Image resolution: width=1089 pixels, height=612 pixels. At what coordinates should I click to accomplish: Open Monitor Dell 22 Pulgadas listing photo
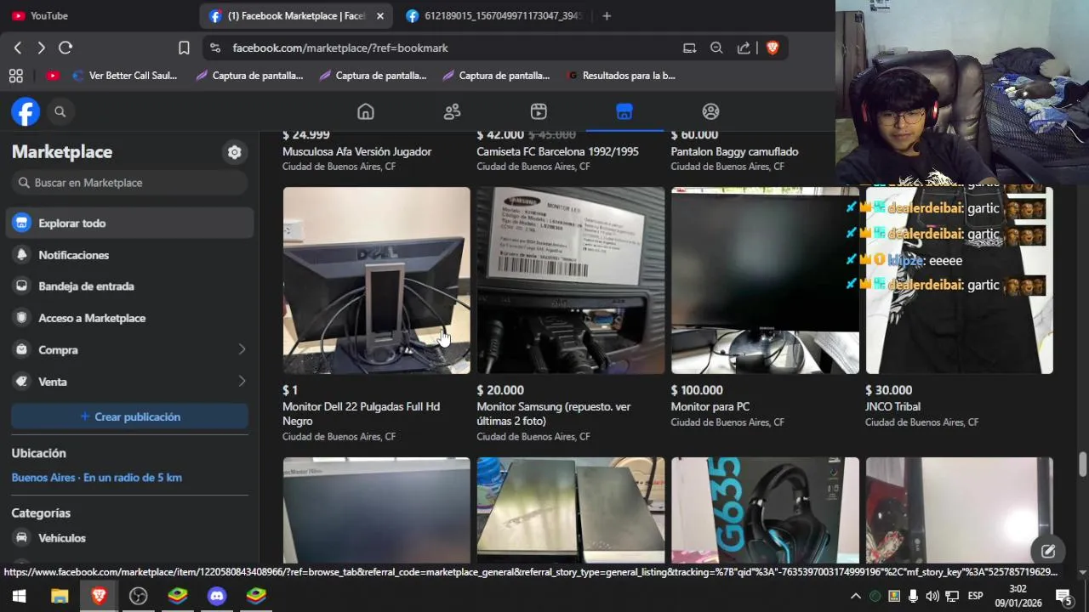coord(376,280)
